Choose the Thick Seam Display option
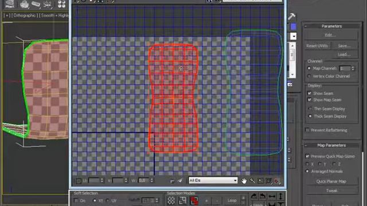367x206 pixels. pos(310,116)
